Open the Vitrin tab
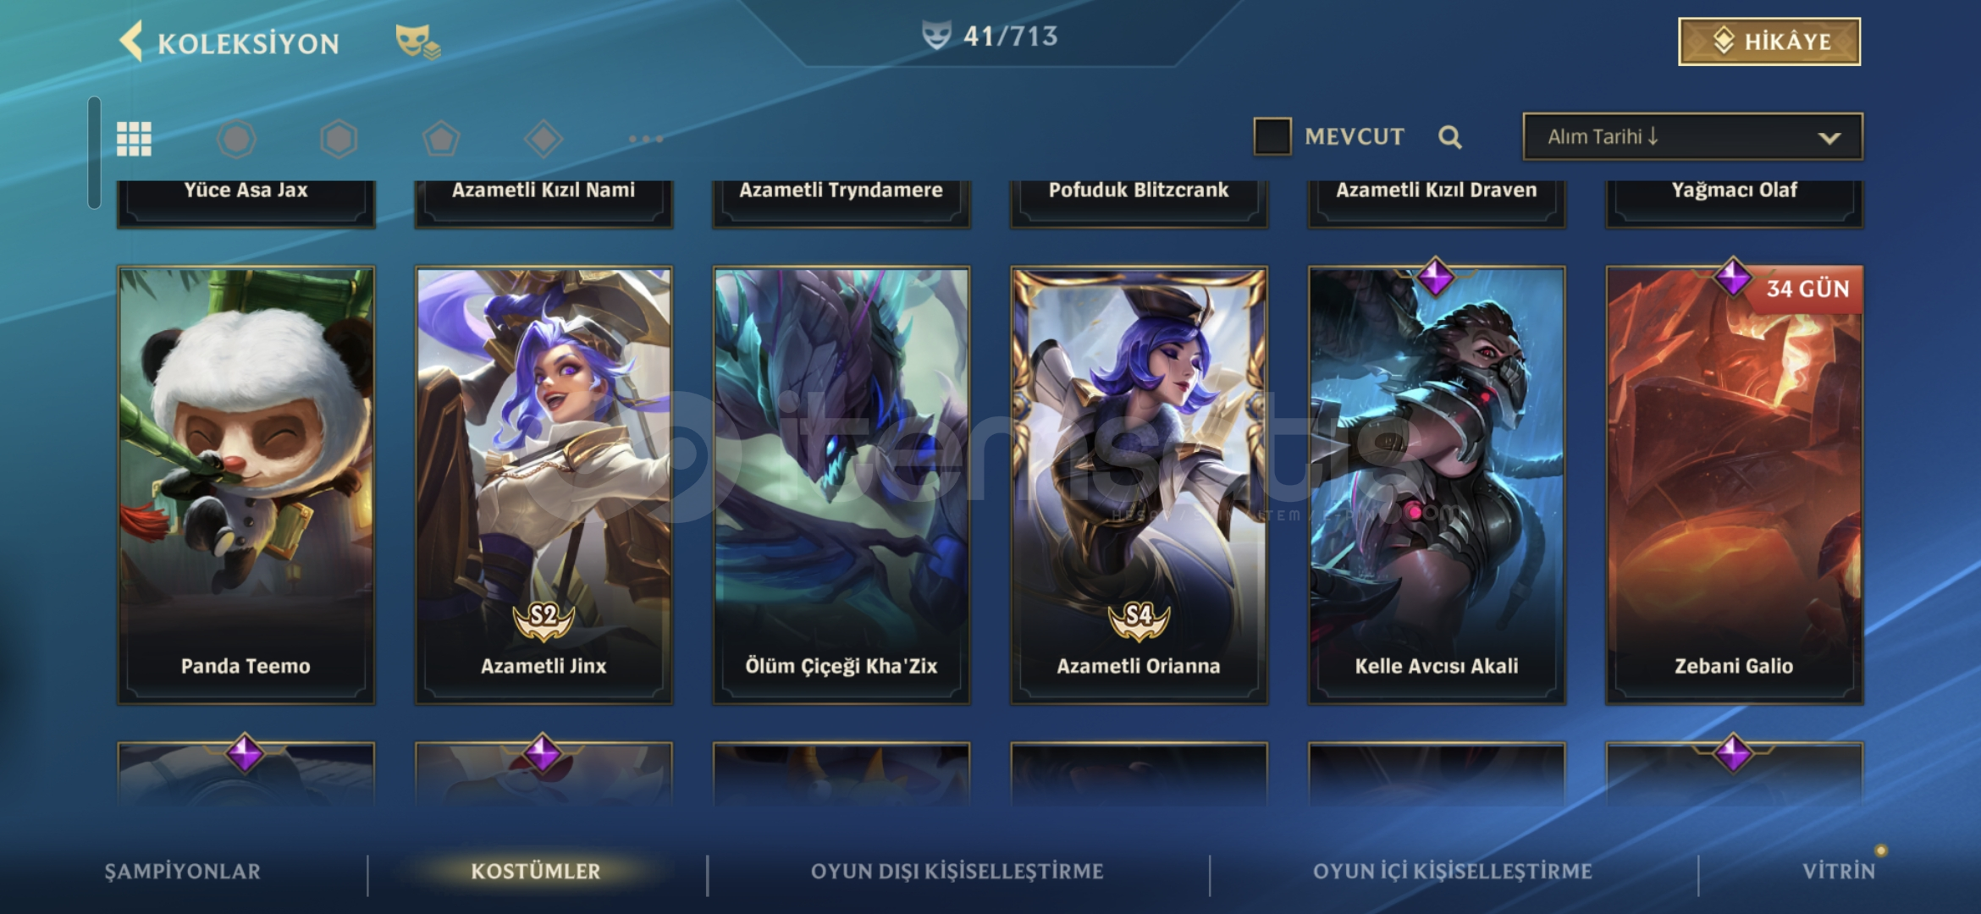The width and height of the screenshot is (1981, 914). tap(1839, 871)
